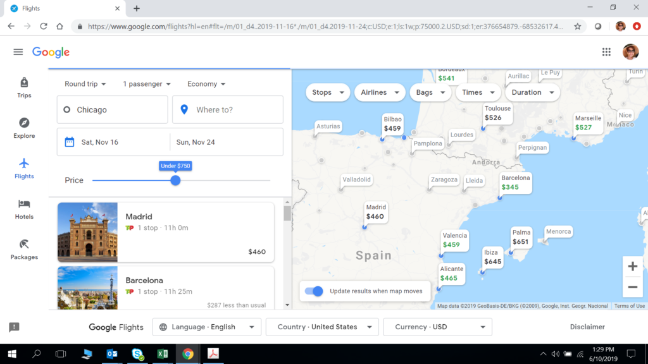Click Bilbao $459 map marker

pos(392,124)
